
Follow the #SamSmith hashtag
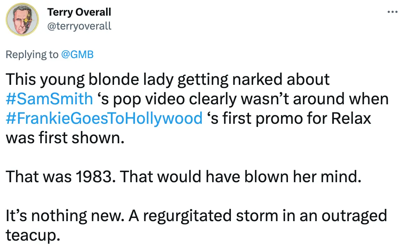click(49, 99)
